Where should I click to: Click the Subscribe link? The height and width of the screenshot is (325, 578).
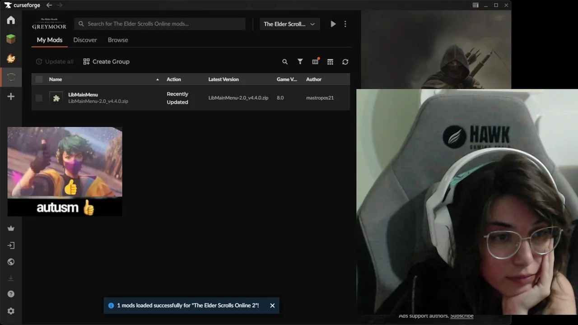(x=461, y=316)
